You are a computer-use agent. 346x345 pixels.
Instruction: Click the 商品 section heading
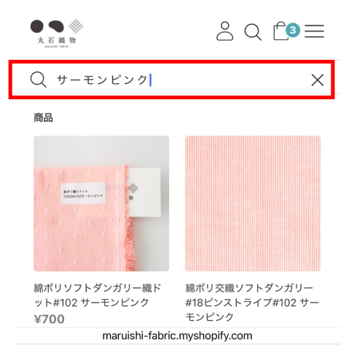[43, 117]
